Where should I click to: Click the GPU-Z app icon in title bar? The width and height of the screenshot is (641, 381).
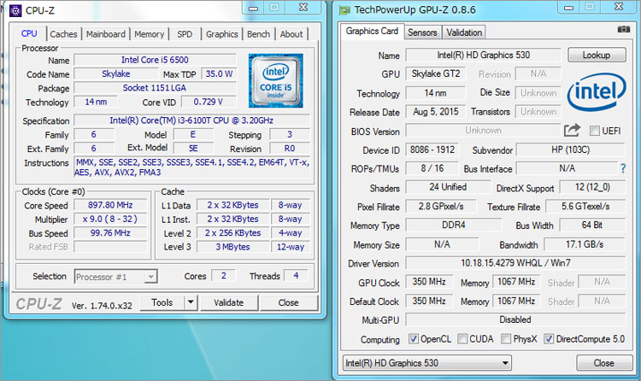344,10
